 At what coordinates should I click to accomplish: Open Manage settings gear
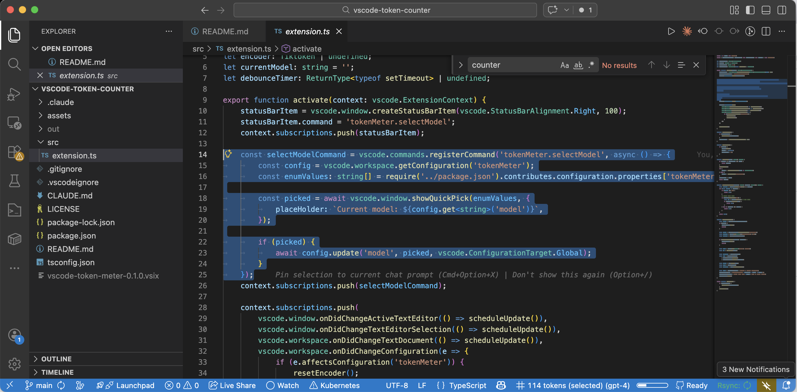coord(14,364)
